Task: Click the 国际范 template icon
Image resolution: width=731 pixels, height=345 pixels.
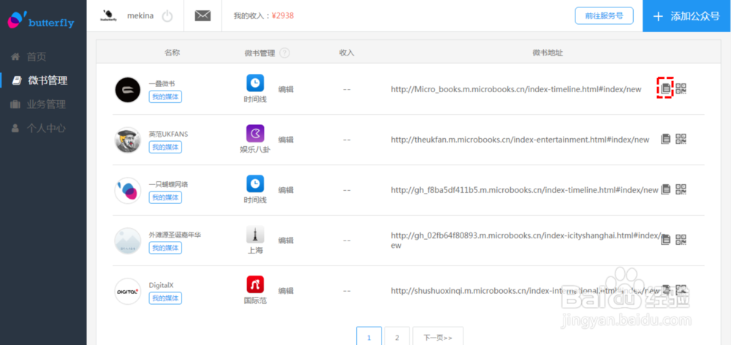Action: 255,284
